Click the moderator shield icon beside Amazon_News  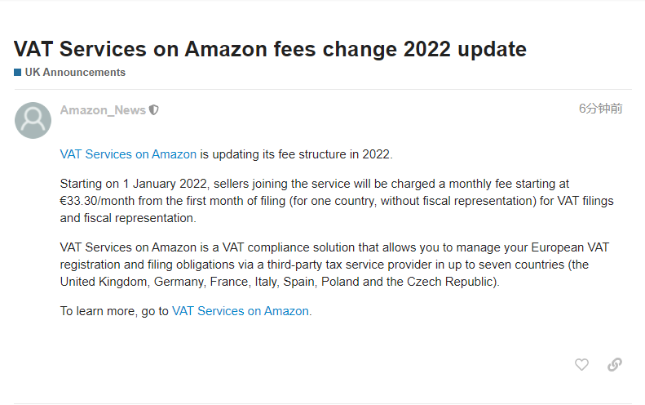click(x=154, y=110)
